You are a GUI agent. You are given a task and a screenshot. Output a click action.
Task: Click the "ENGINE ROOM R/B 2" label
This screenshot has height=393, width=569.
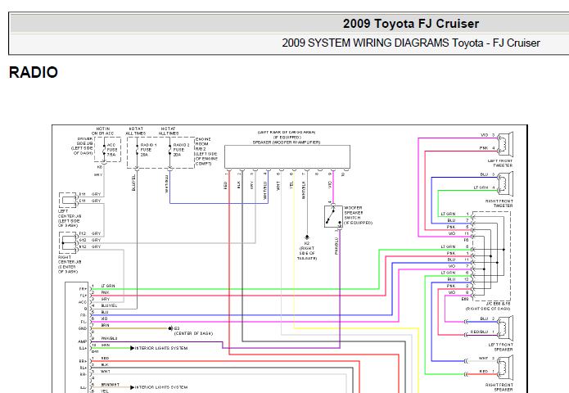(202, 144)
